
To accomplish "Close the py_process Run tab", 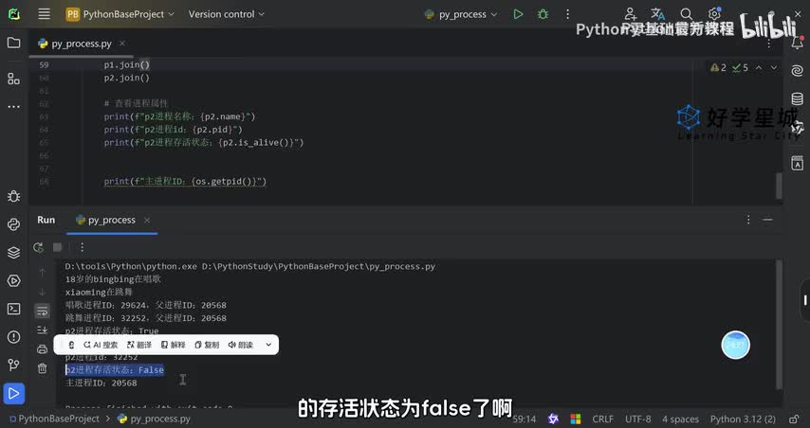I will (147, 221).
